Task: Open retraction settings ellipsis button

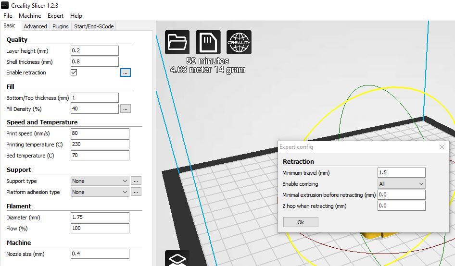Action: click(126, 73)
